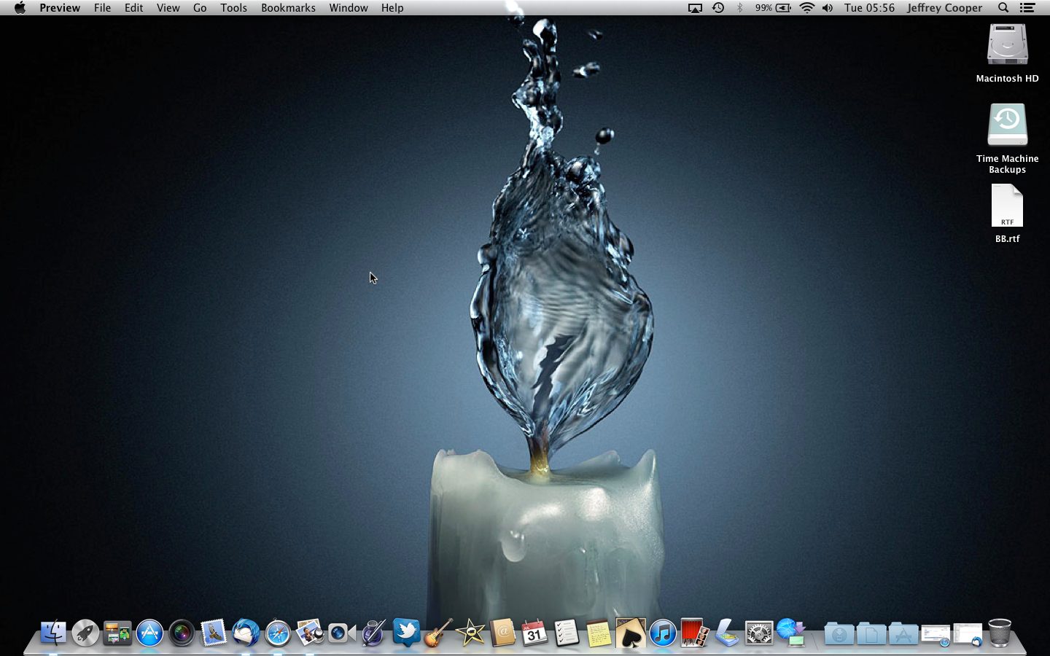This screenshot has height=656, width=1050.
Task: Open the Tools menu
Action: [234, 8]
